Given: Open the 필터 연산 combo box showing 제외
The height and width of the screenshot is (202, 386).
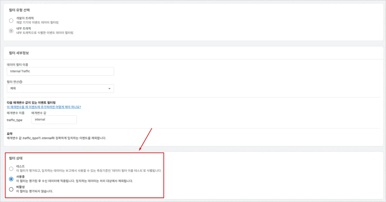Looking at the screenshot, I should tap(60, 89).
